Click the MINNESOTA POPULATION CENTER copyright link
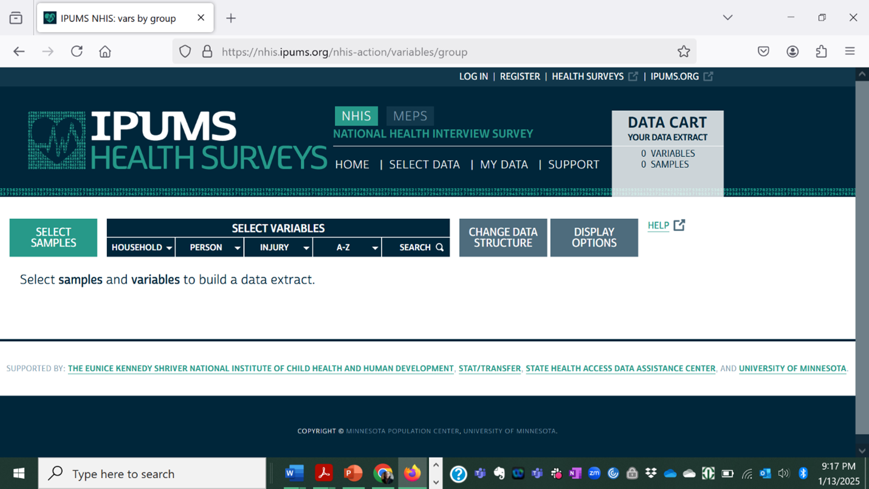Image resolution: width=869 pixels, height=489 pixels. [402, 431]
